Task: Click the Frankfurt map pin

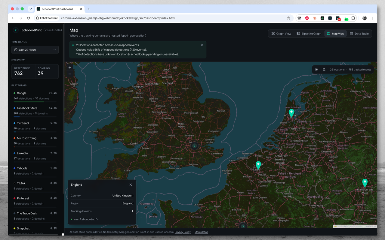Action: 365,183
